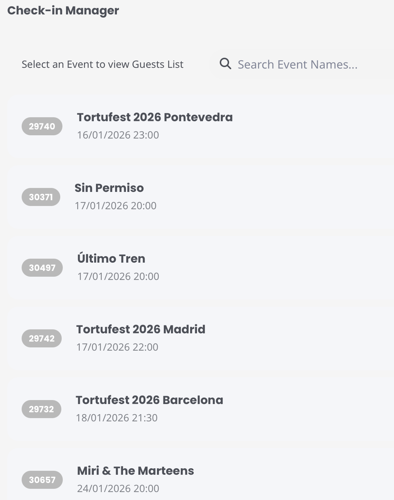
Task: Click the 30657 event ID badge
Action: coord(42,480)
